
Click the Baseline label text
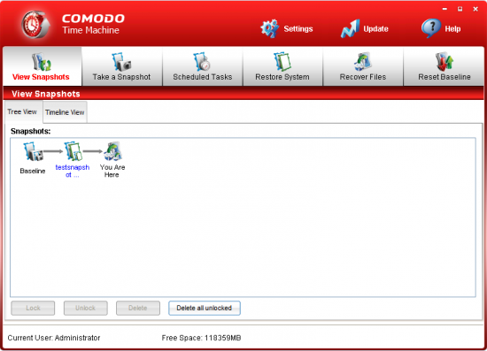[33, 171]
